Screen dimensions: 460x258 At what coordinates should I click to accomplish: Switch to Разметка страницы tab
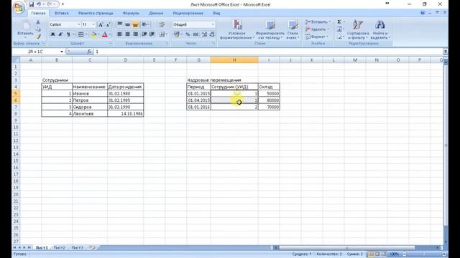[96, 13]
